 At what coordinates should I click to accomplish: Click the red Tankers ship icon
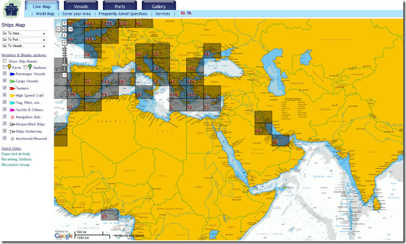12,88
